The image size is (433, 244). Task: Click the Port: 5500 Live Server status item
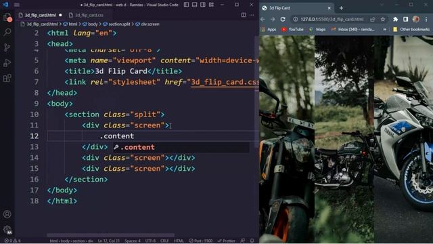(x=201, y=241)
